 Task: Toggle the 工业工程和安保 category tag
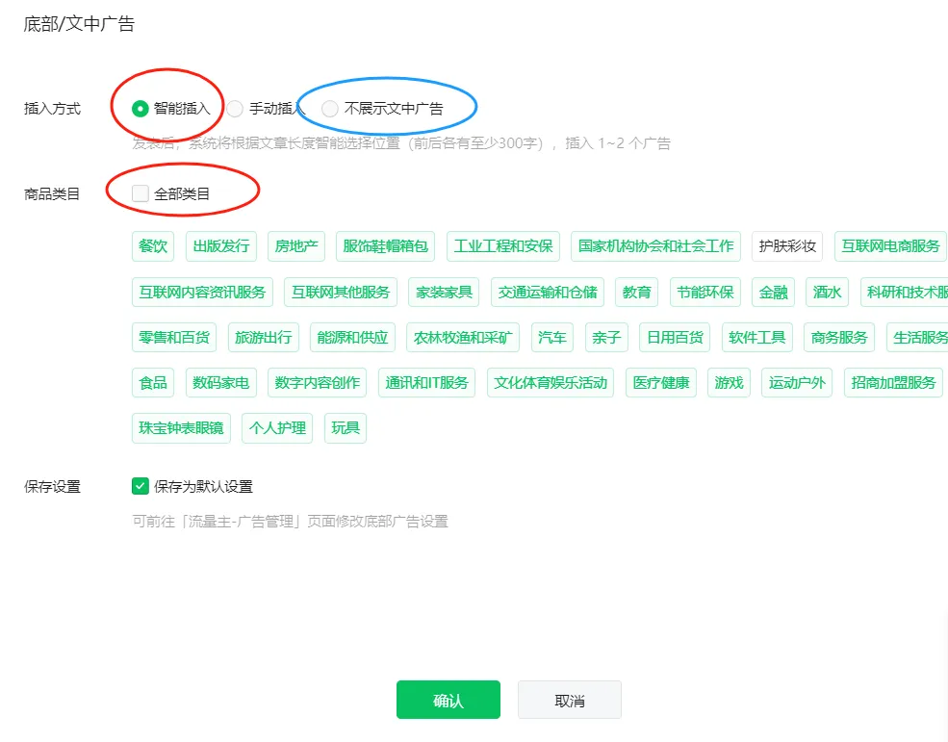(x=503, y=246)
